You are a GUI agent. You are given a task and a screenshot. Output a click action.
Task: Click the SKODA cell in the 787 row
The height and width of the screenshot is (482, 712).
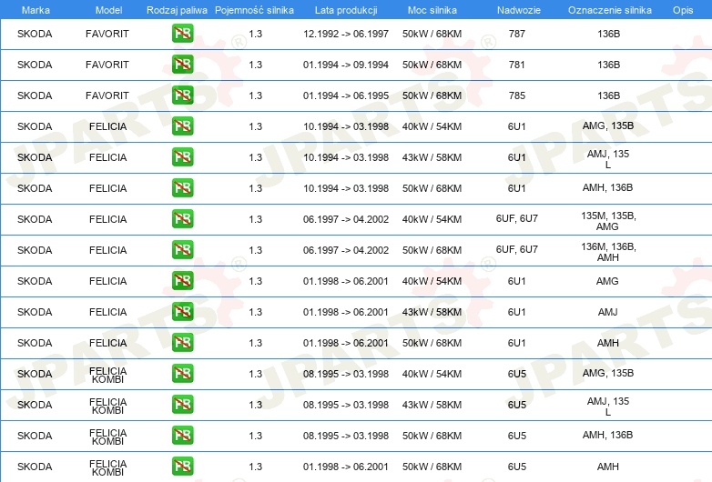[35, 34]
